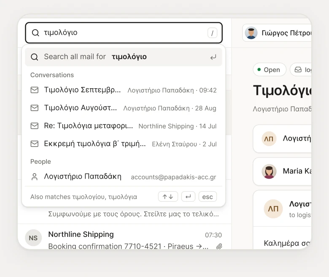The height and width of the screenshot is (277, 329).
Task: Click the People section heading
Action: tap(40, 161)
